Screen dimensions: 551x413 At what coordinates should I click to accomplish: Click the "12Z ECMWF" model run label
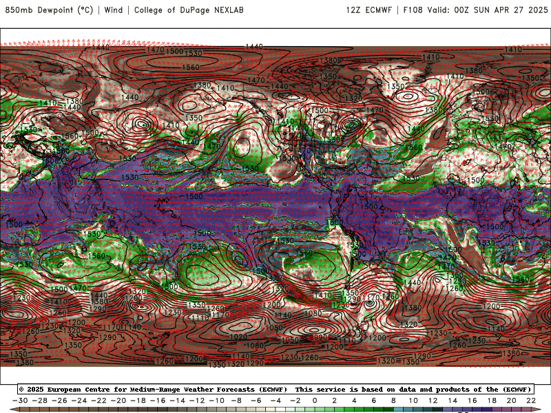coord(368,10)
